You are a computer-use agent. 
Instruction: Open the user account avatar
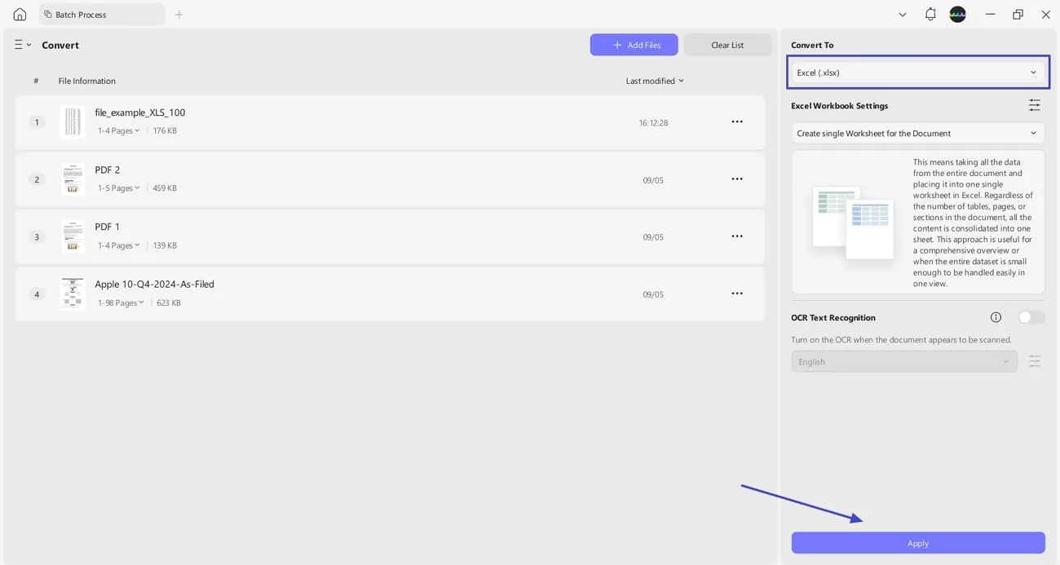[957, 15]
